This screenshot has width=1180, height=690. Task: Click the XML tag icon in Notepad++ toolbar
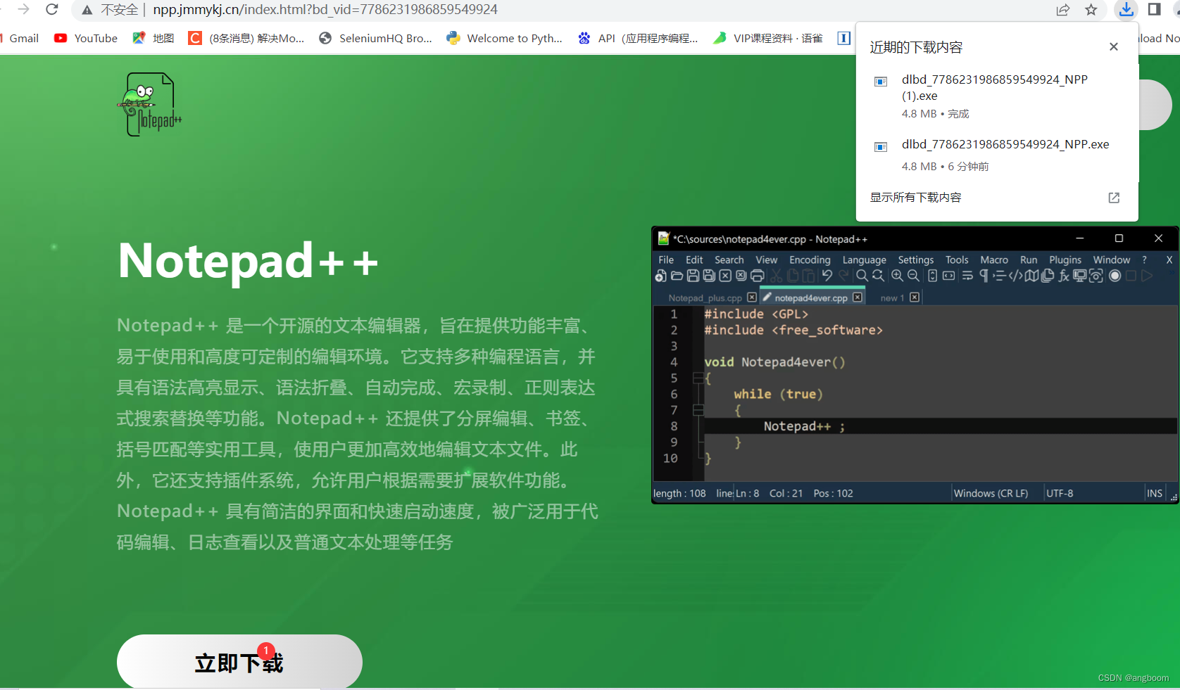point(1015,276)
